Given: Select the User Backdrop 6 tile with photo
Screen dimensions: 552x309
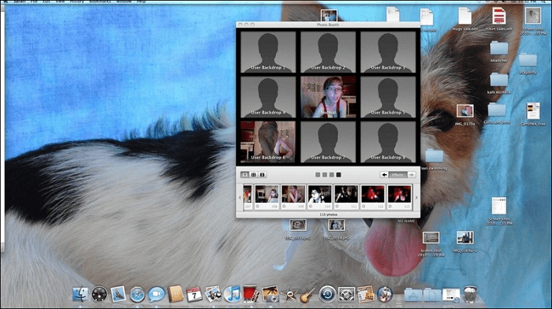Looking at the screenshot, I should [268, 142].
